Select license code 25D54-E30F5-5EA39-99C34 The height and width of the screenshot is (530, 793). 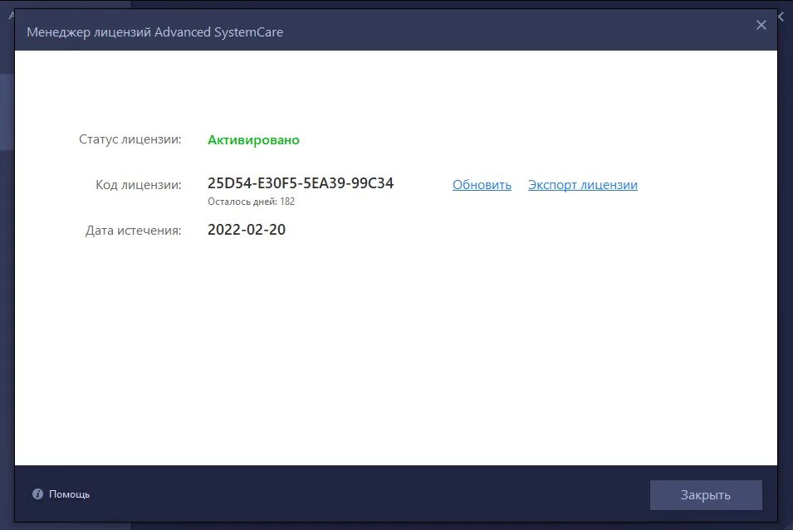click(301, 183)
